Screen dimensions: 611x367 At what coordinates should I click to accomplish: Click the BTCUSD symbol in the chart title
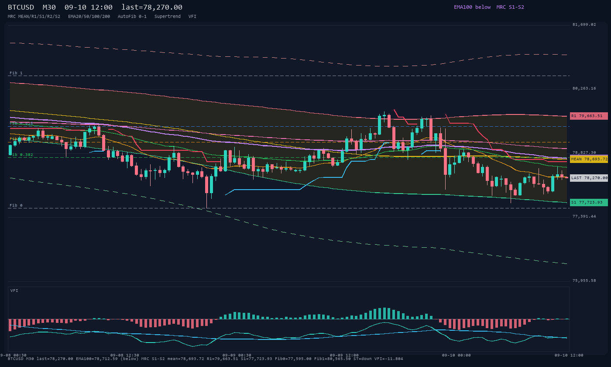(x=21, y=7)
